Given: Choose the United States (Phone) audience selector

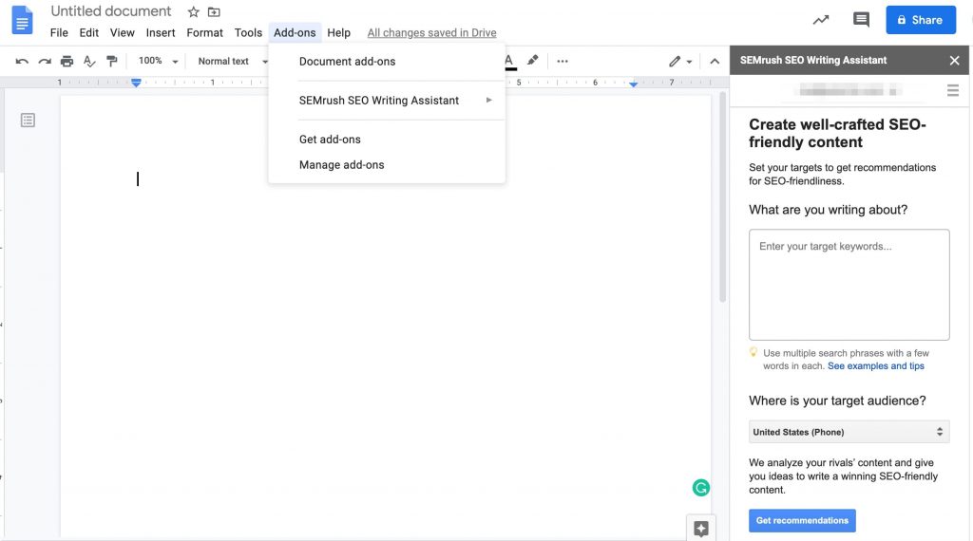Looking at the screenshot, I should click(849, 432).
